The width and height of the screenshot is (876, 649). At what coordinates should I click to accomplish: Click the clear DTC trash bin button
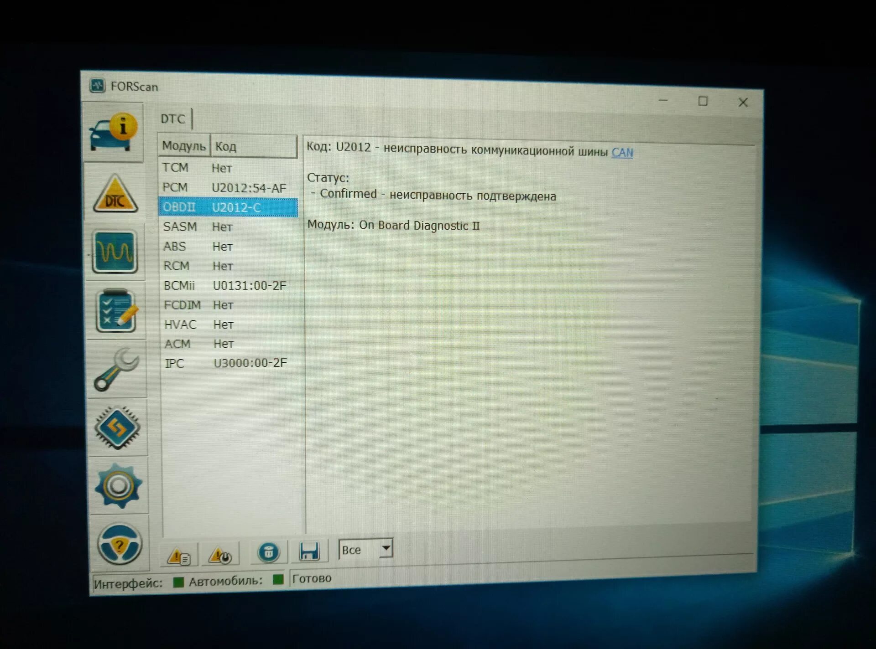pyautogui.click(x=269, y=552)
